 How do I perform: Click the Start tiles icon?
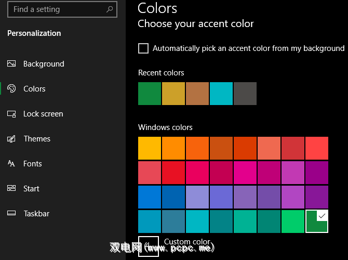point(11,189)
